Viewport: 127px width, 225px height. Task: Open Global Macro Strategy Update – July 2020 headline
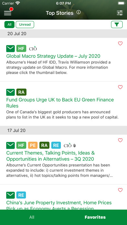click(x=53, y=56)
